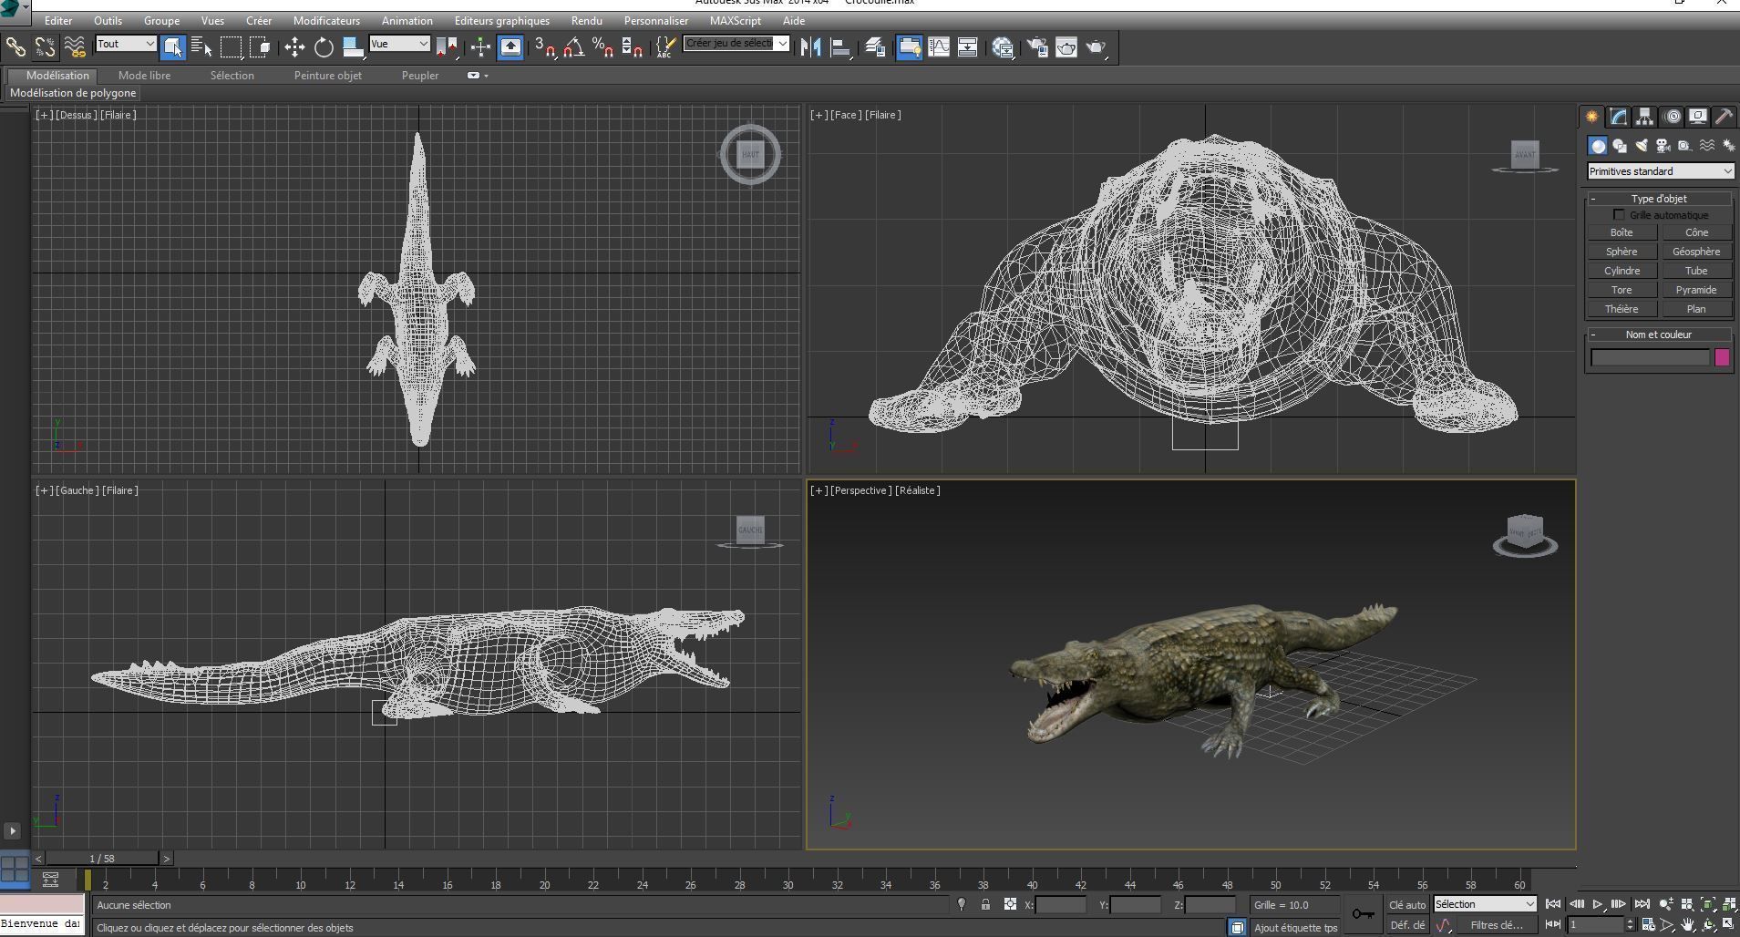Switch to Peinture objet ribbon tab
This screenshot has height=937, width=1740.
327,76
